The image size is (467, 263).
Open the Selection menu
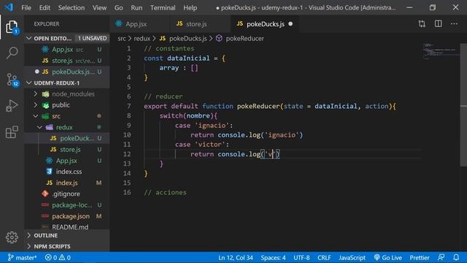click(x=72, y=8)
